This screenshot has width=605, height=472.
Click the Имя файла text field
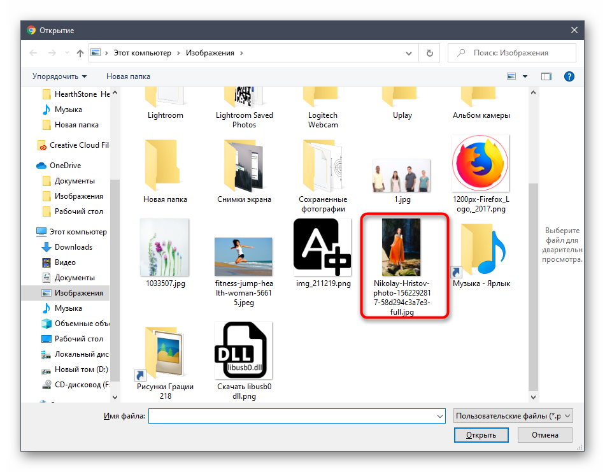coord(292,416)
